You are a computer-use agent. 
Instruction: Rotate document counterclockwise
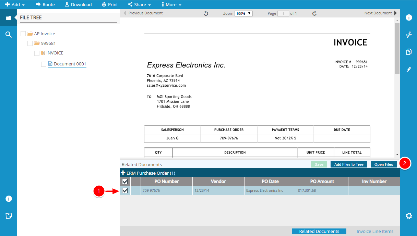tap(206, 13)
